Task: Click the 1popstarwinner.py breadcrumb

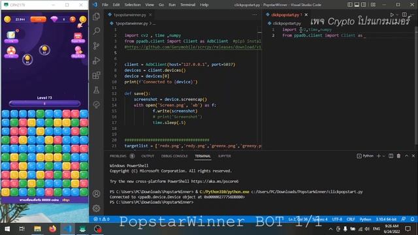Action: [x=131, y=23]
